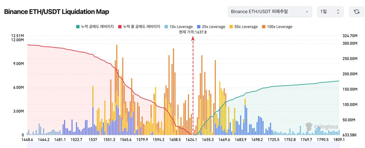The image size is (365, 148).
Task: Click the Binance ETH/USDT Liquidation Map title
Action: click(56, 12)
